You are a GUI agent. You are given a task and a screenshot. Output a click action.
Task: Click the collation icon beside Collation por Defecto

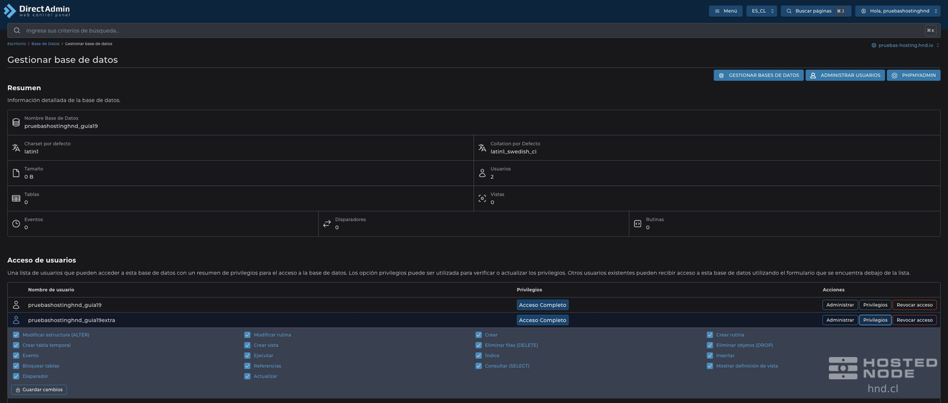[482, 147]
